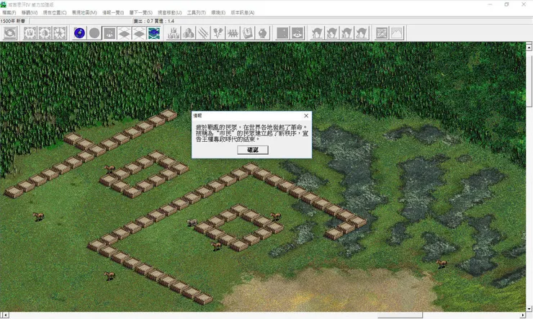Click the row of people icon
Image resolution: width=533 pixels, height=319 pixels.
tap(233, 33)
